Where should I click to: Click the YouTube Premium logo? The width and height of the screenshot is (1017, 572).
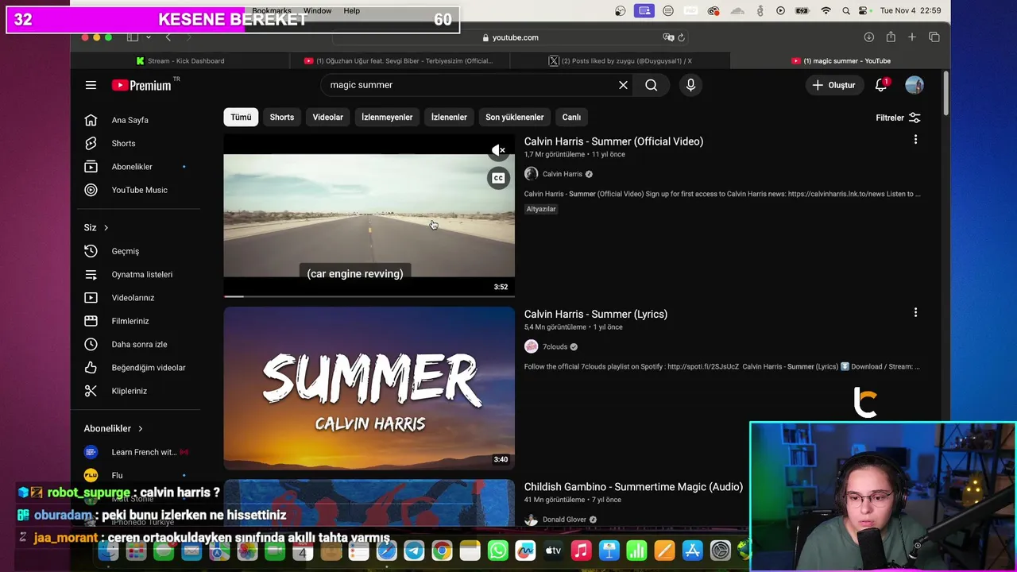(141, 85)
